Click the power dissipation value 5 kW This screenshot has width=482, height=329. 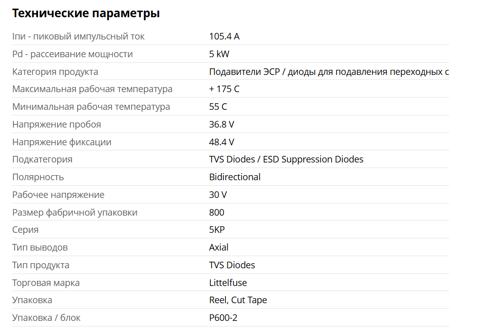click(x=219, y=54)
